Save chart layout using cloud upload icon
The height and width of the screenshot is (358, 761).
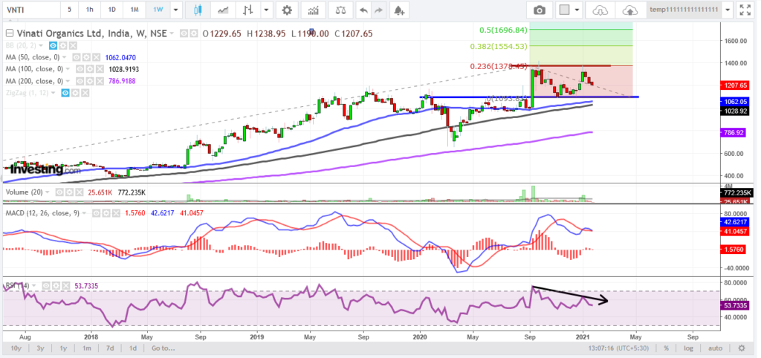pos(630,10)
